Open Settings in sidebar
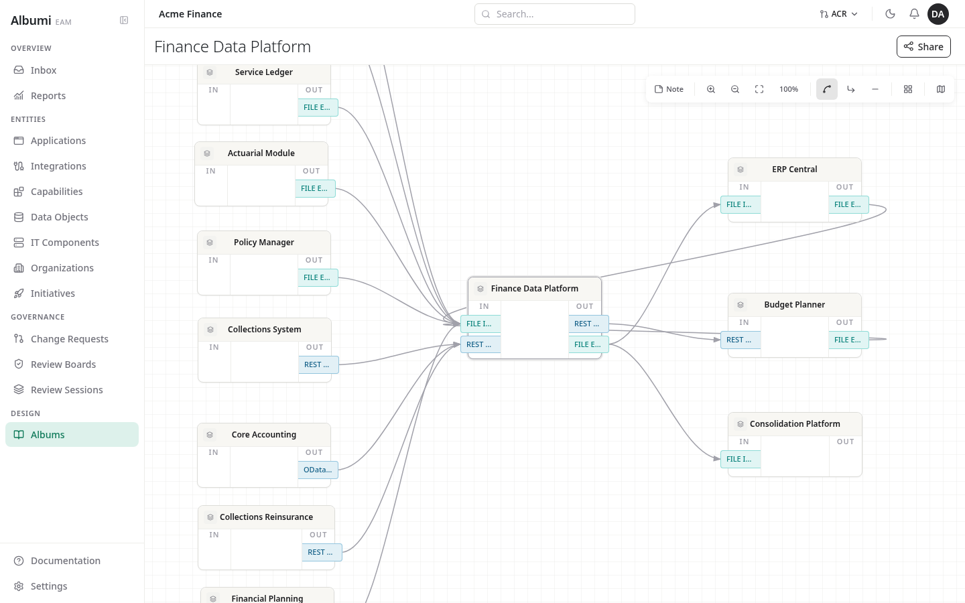The height and width of the screenshot is (603, 965). (72, 586)
